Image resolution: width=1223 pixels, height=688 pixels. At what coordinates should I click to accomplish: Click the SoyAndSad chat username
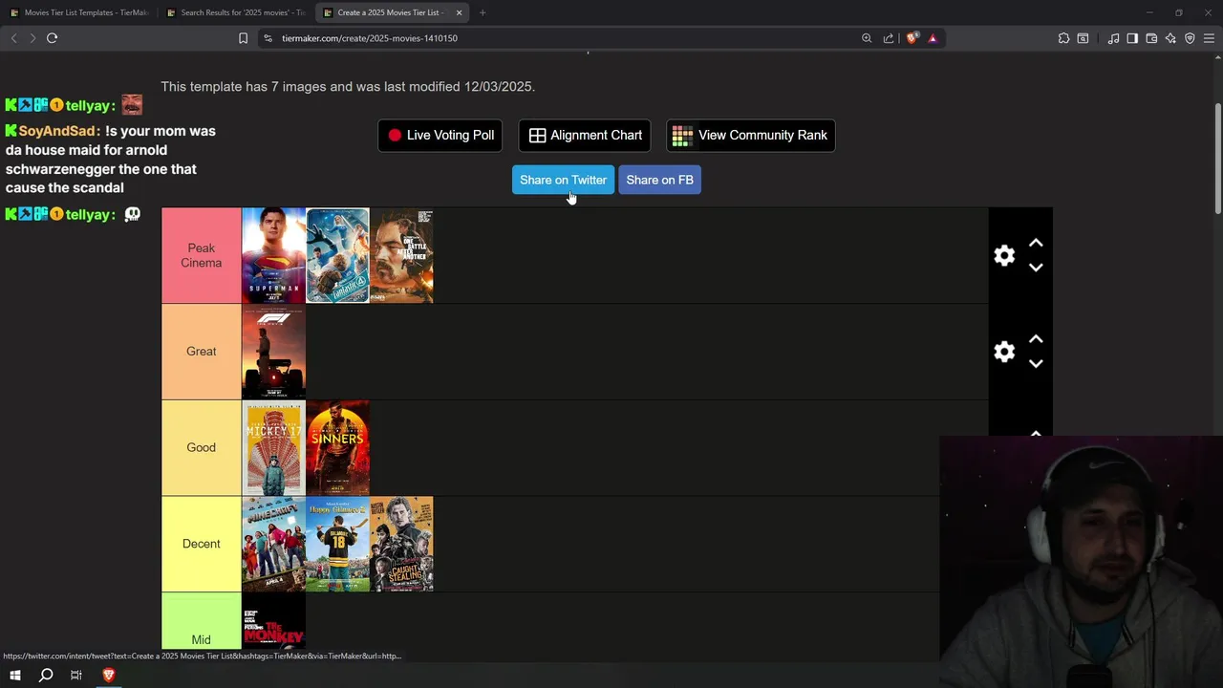pyautogui.click(x=59, y=131)
